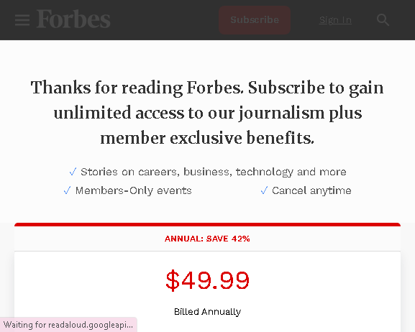Click the checkmark beside Members-Only events
This screenshot has width=415, height=332.
click(67, 190)
